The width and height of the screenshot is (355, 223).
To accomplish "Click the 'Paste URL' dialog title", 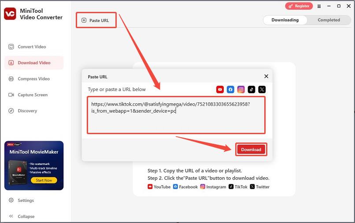I will 98,77.
